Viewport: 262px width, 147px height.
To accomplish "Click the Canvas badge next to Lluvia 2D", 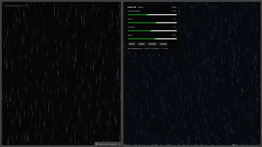I will [140, 7].
